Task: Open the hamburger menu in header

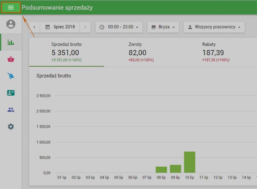Action: (11, 8)
